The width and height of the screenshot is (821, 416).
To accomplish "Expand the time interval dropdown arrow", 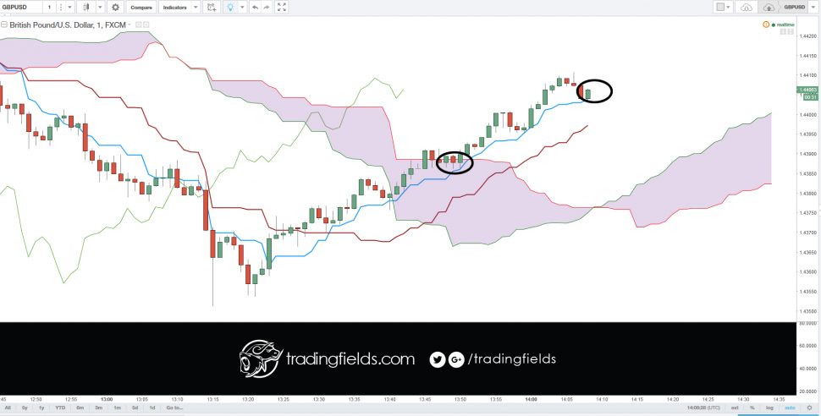I will point(69,8).
